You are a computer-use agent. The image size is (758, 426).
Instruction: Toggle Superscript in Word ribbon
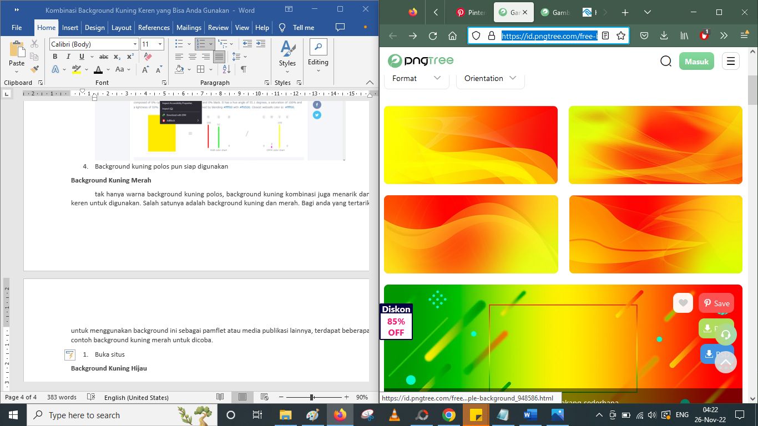(130, 57)
